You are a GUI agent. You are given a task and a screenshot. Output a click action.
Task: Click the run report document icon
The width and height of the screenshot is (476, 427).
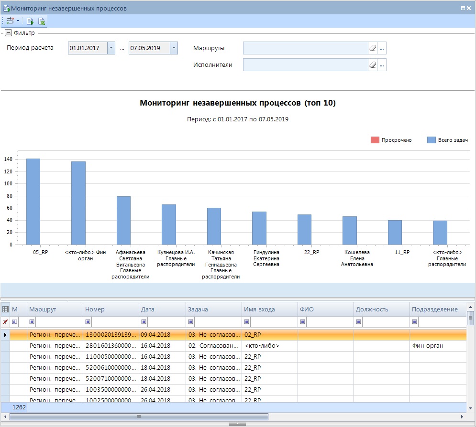point(30,21)
